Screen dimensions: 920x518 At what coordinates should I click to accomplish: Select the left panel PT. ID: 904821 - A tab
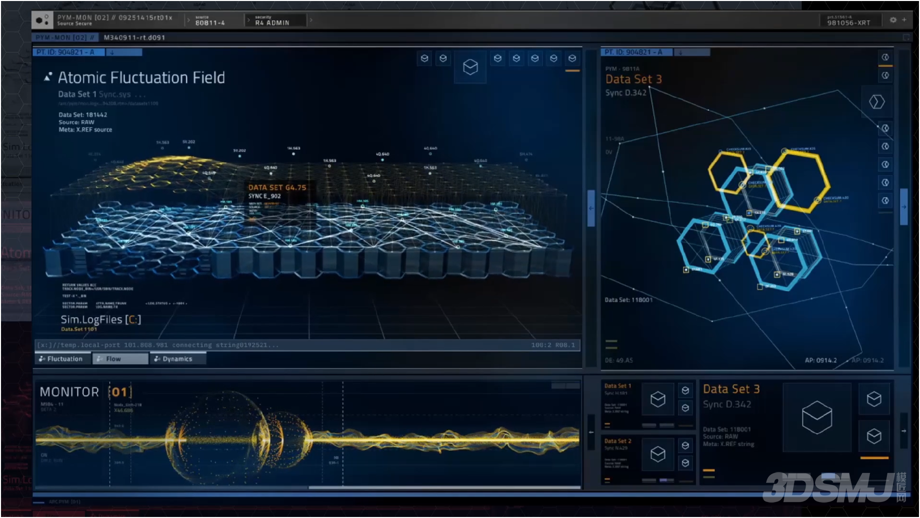(x=69, y=52)
